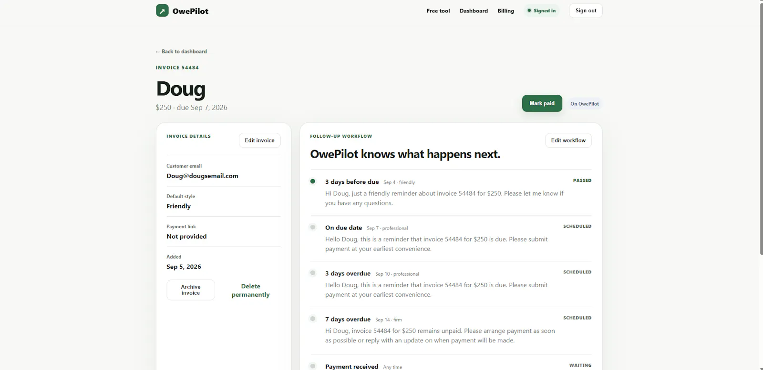Click the FOLLOW-UP WORKFLOW section label

pos(341,136)
